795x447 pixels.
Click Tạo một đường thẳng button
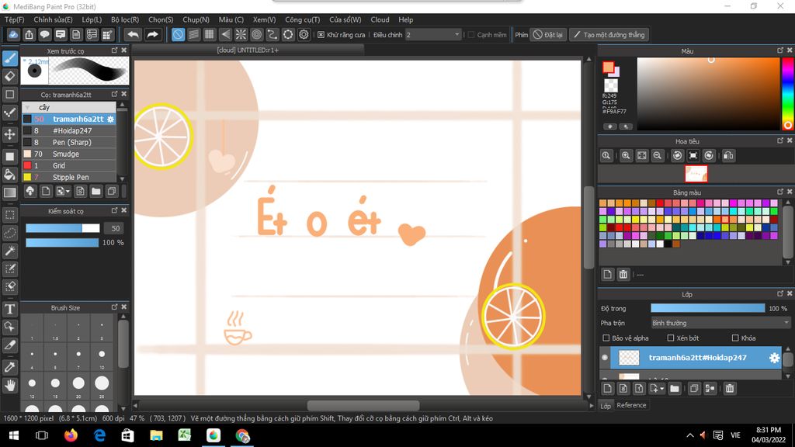point(609,34)
